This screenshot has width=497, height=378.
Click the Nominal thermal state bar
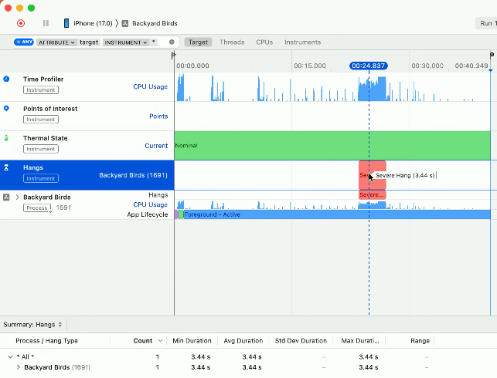pyautogui.click(x=332, y=146)
